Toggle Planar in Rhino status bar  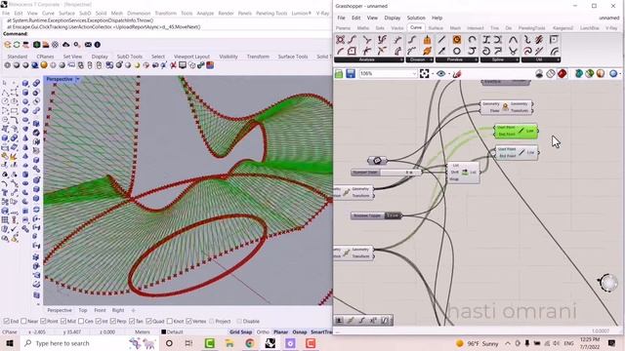(x=280, y=331)
